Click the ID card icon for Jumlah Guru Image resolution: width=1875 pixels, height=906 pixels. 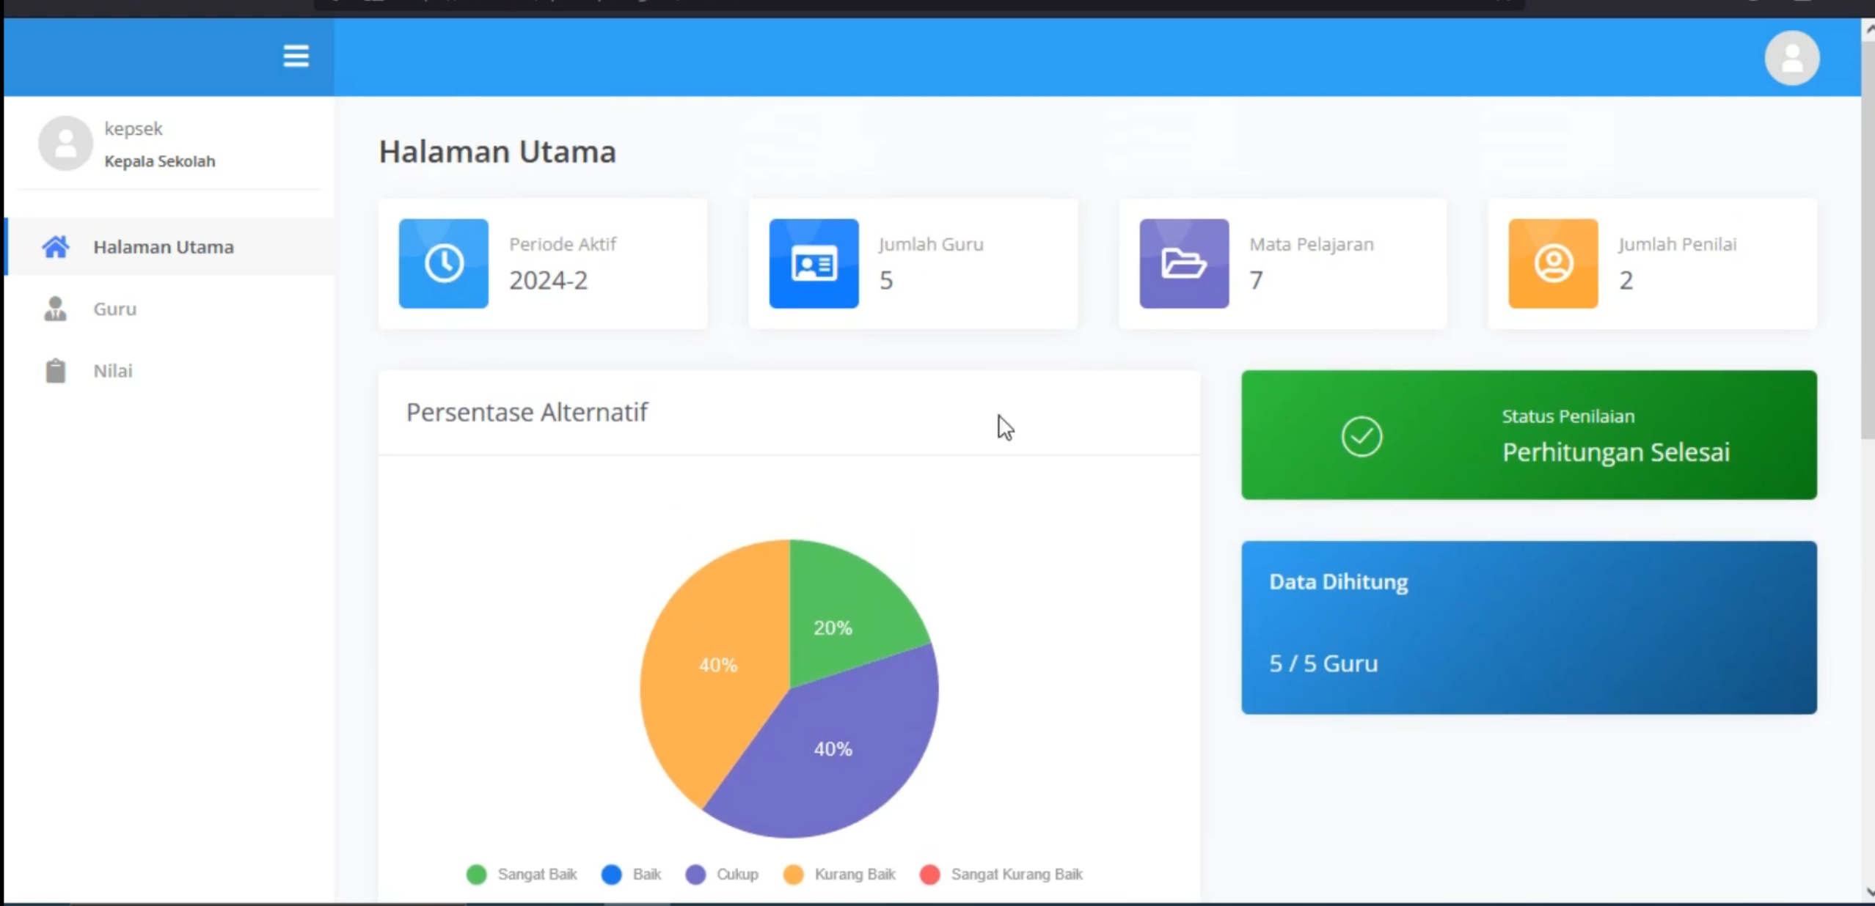pyautogui.click(x=814, y=263)
